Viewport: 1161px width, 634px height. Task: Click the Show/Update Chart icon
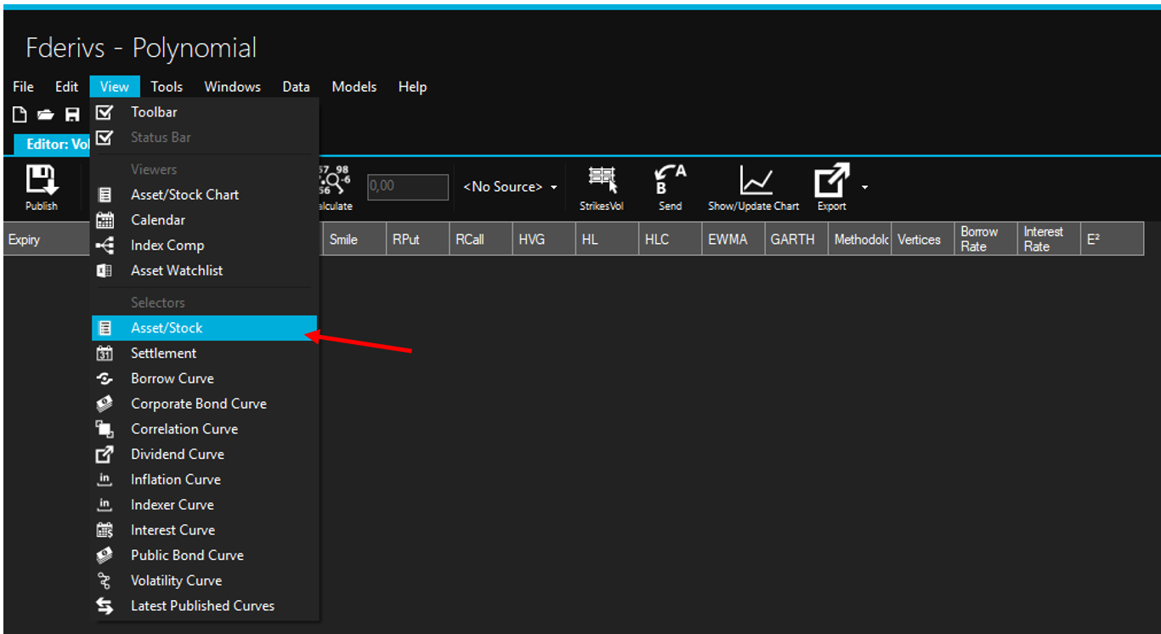[754, 179]
